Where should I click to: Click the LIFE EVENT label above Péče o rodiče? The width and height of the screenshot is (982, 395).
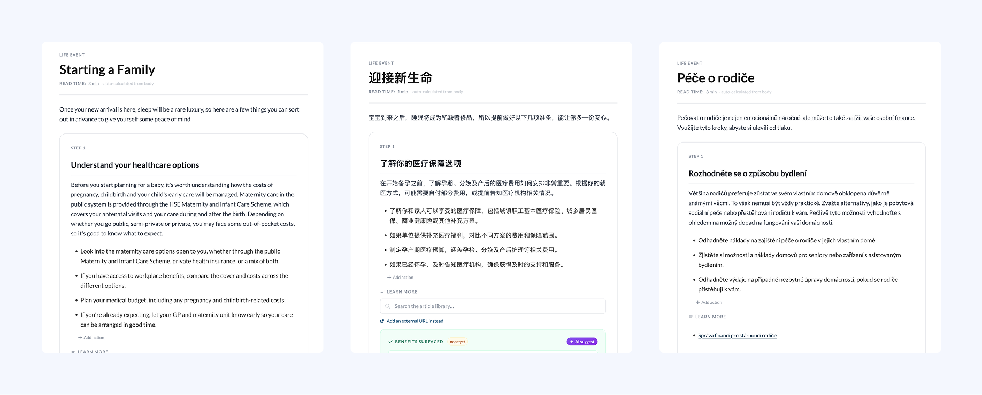[689, 63]
